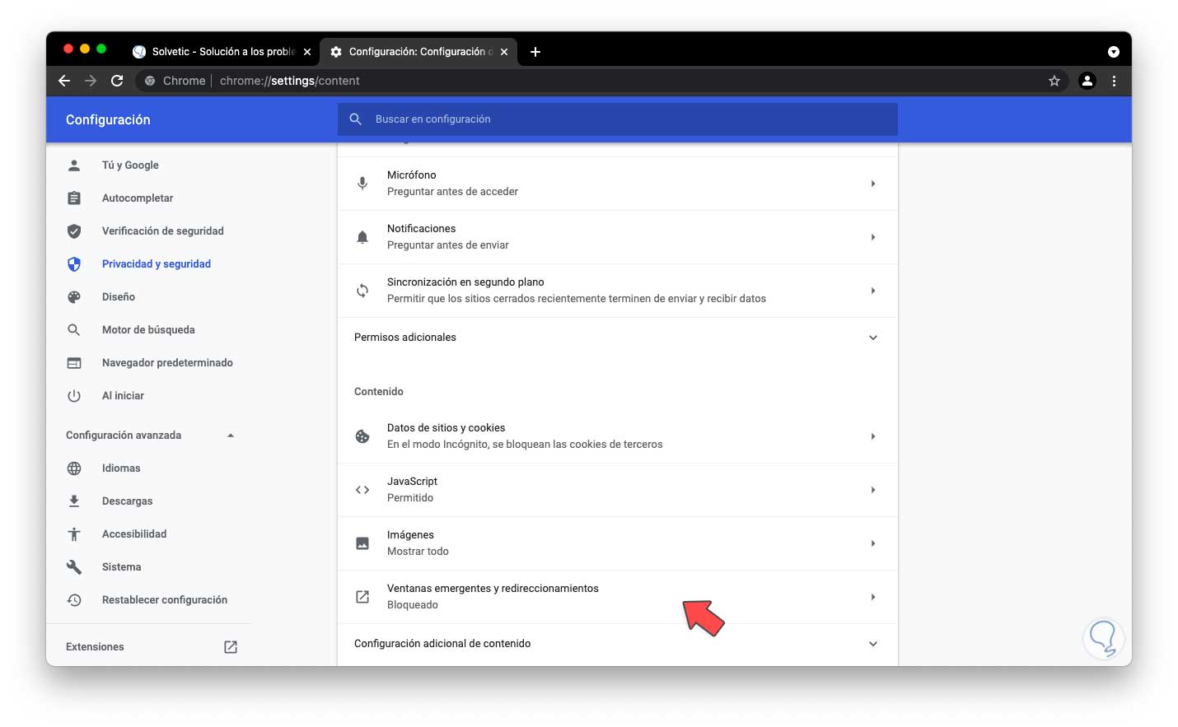
Task: Click the search magnifier icon in settings
Action: 356,119
